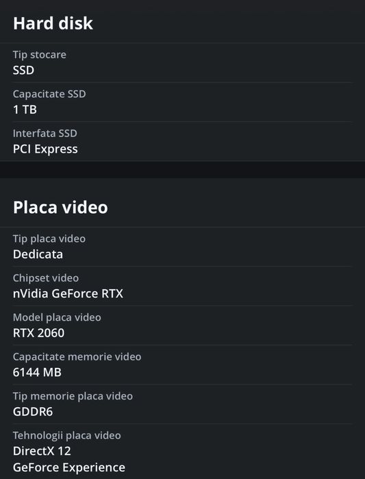Image resolution: width=365 pixels, height=479 pixels.
Task: Click the Model placa video label
Action: point(57,318)
